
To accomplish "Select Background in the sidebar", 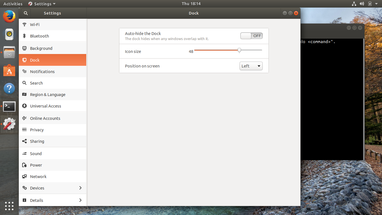I will (53, 48).
